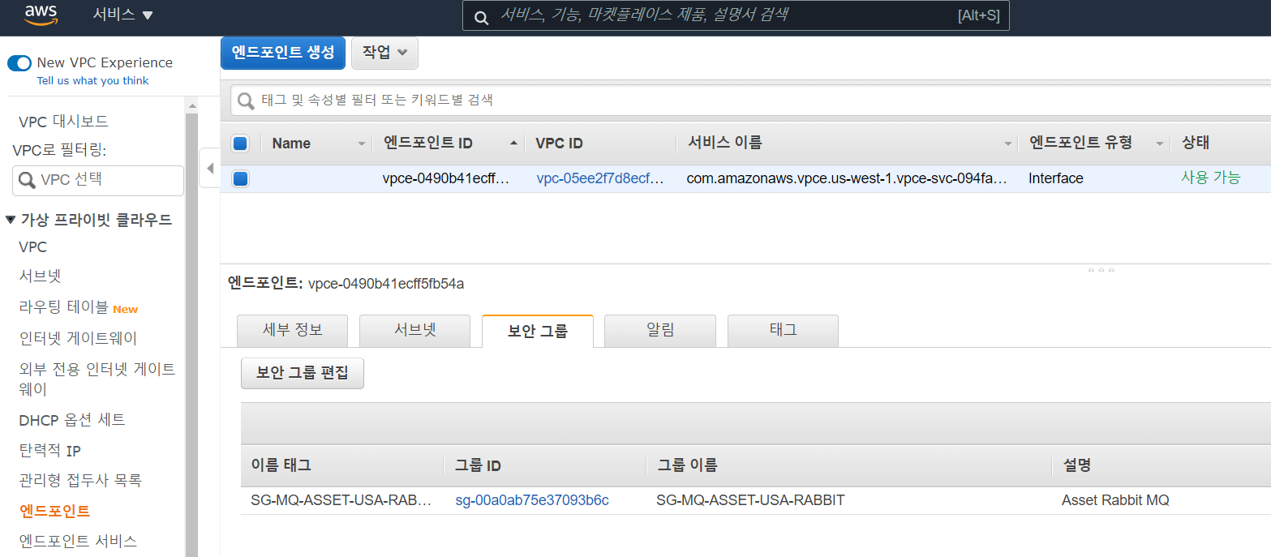Viewport: 1271px width, 557px height.
Task: Click the resize handle dots above details pane
Action: [1101, 269]
